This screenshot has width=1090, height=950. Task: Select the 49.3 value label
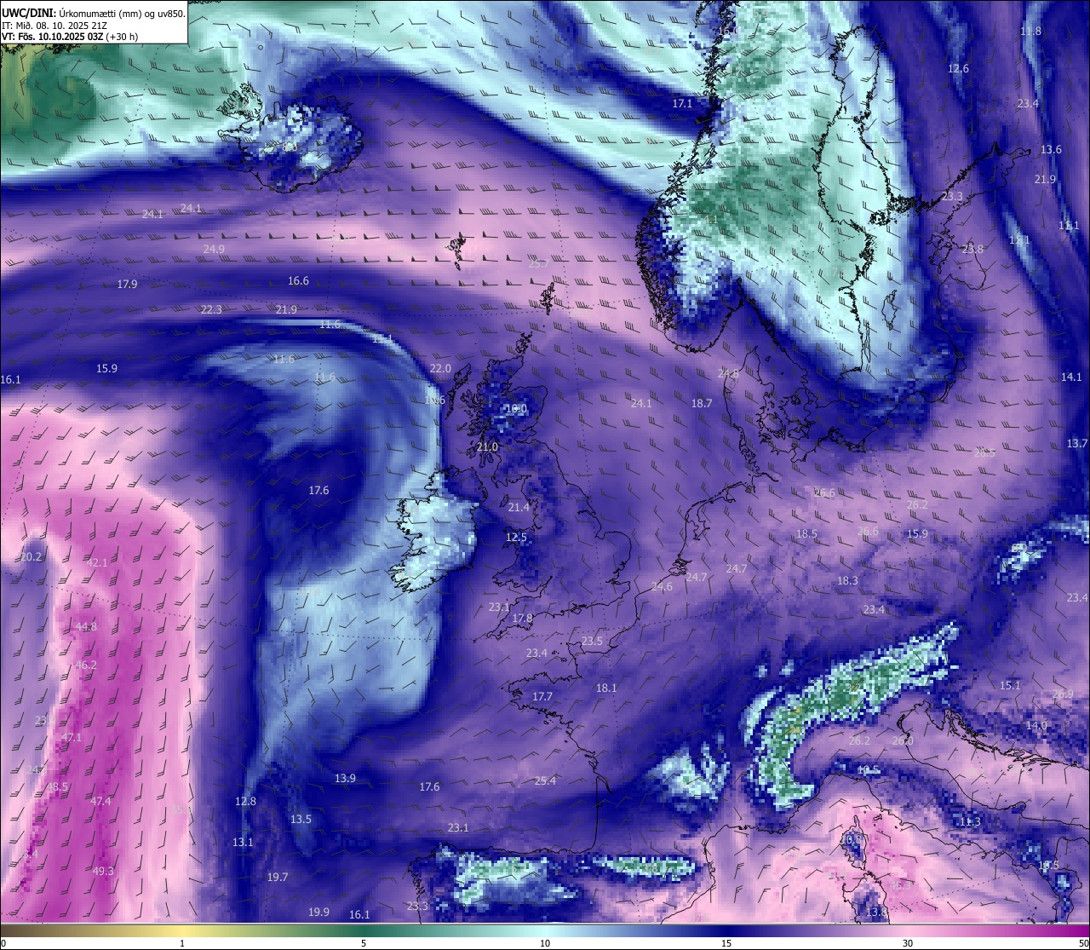[x=103, y=872]
